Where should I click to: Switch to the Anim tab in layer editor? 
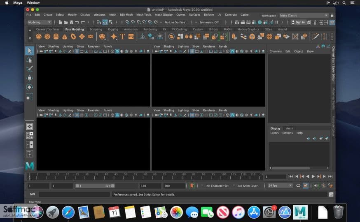289,128
